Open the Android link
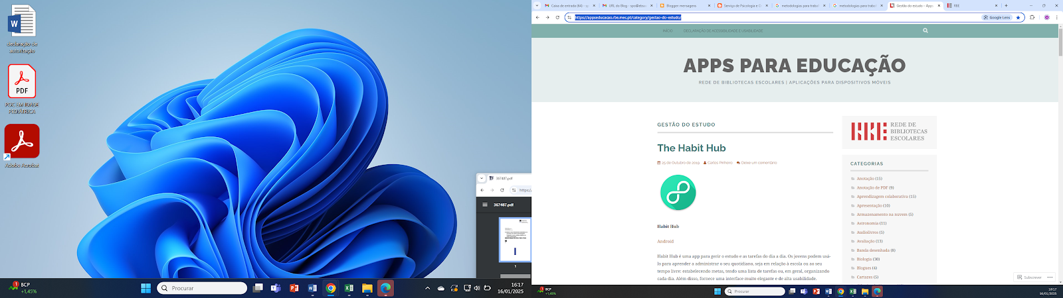The height and width of the screenshot is (298, 1063). pos(665,241)
